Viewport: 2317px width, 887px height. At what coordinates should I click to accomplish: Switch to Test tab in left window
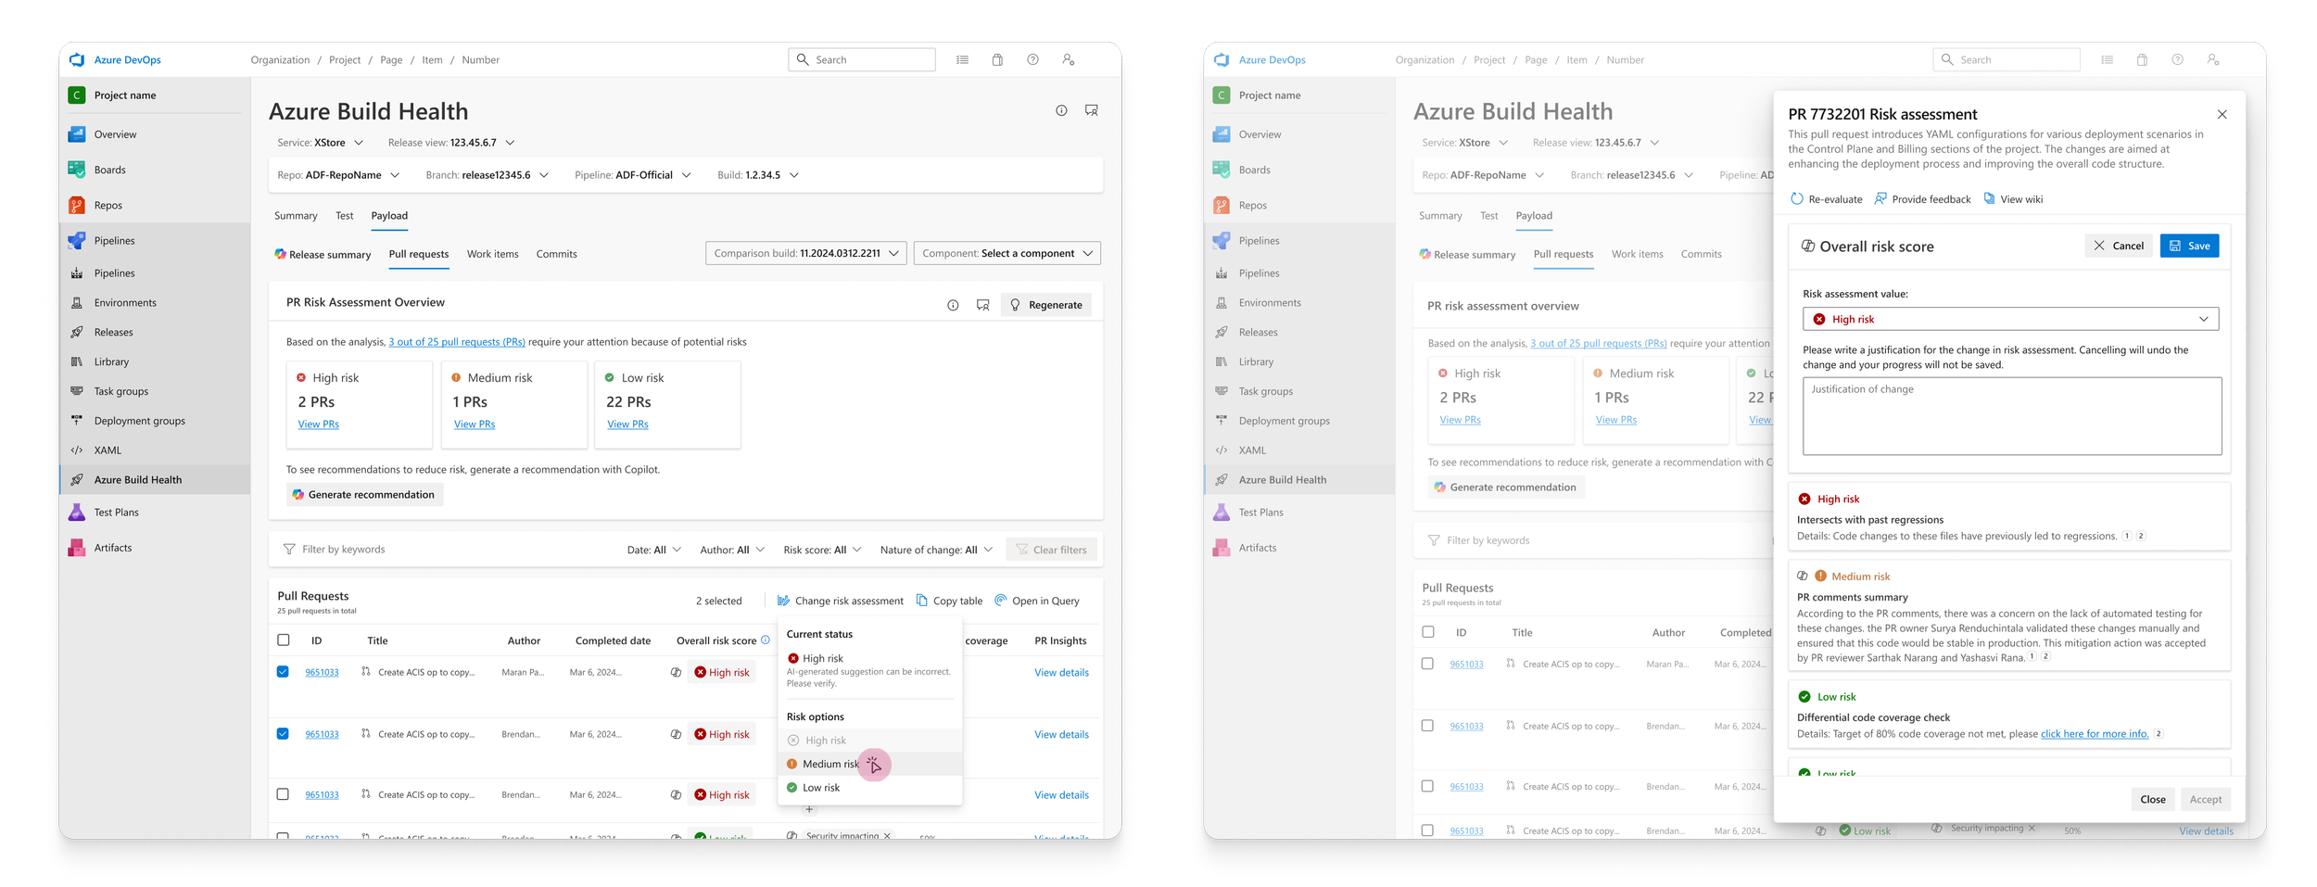click(x=344, y=215)
